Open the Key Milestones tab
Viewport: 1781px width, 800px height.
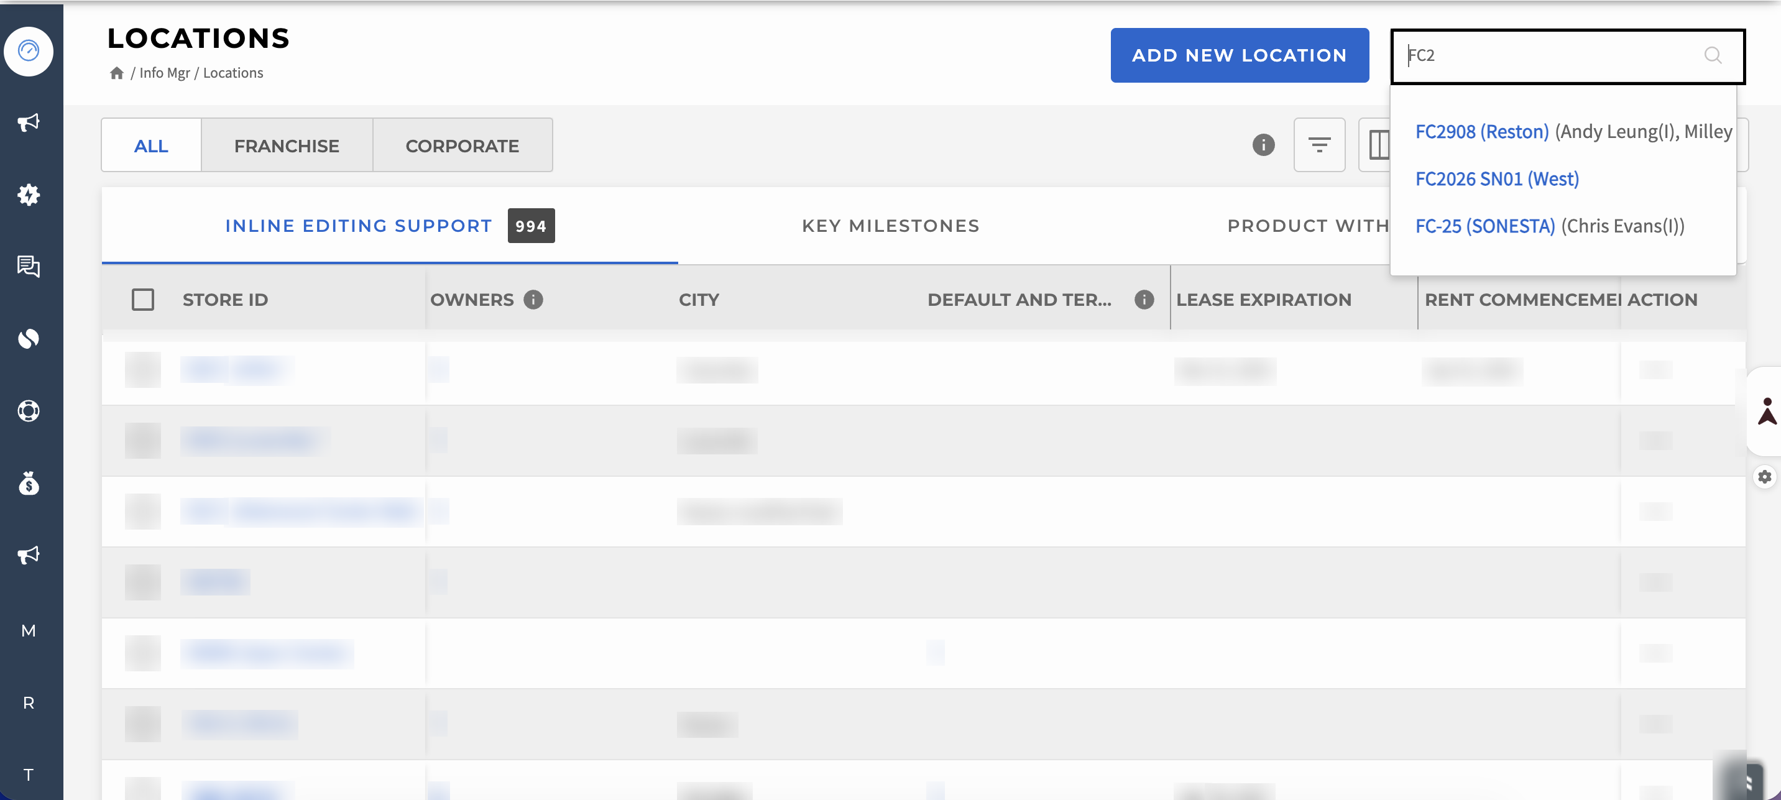890,226
